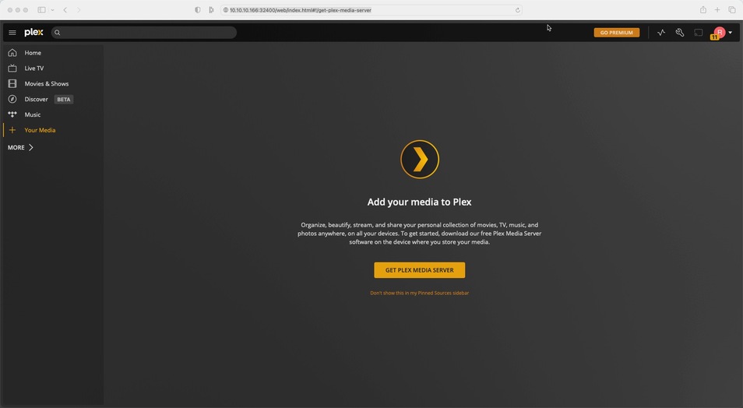Expand the MORE sidebar section
Viewport: 743px width, 408px height.
20,147
